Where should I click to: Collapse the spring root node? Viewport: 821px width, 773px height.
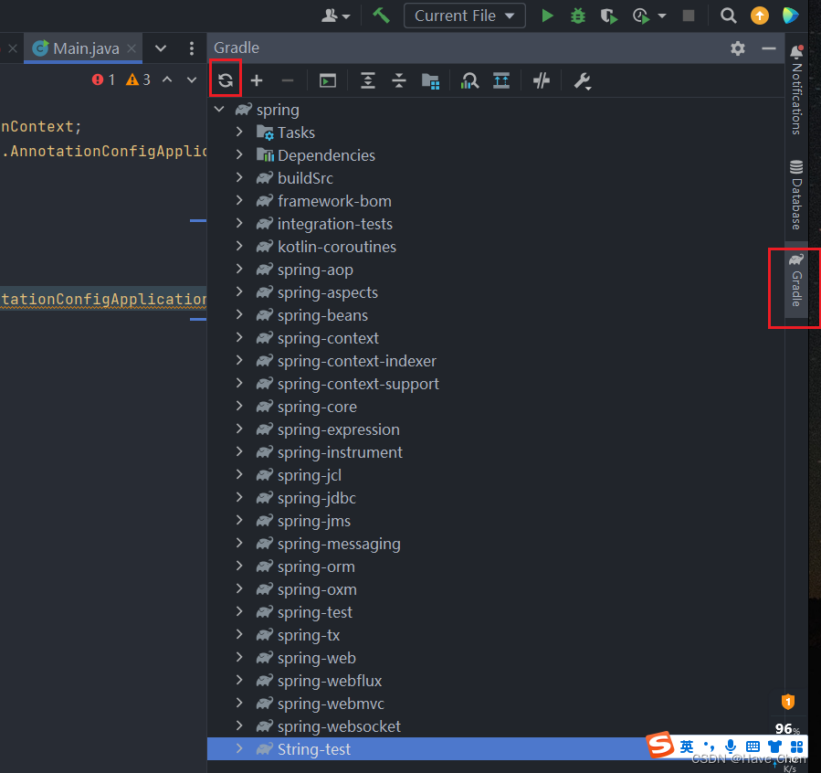click(219, 110)
